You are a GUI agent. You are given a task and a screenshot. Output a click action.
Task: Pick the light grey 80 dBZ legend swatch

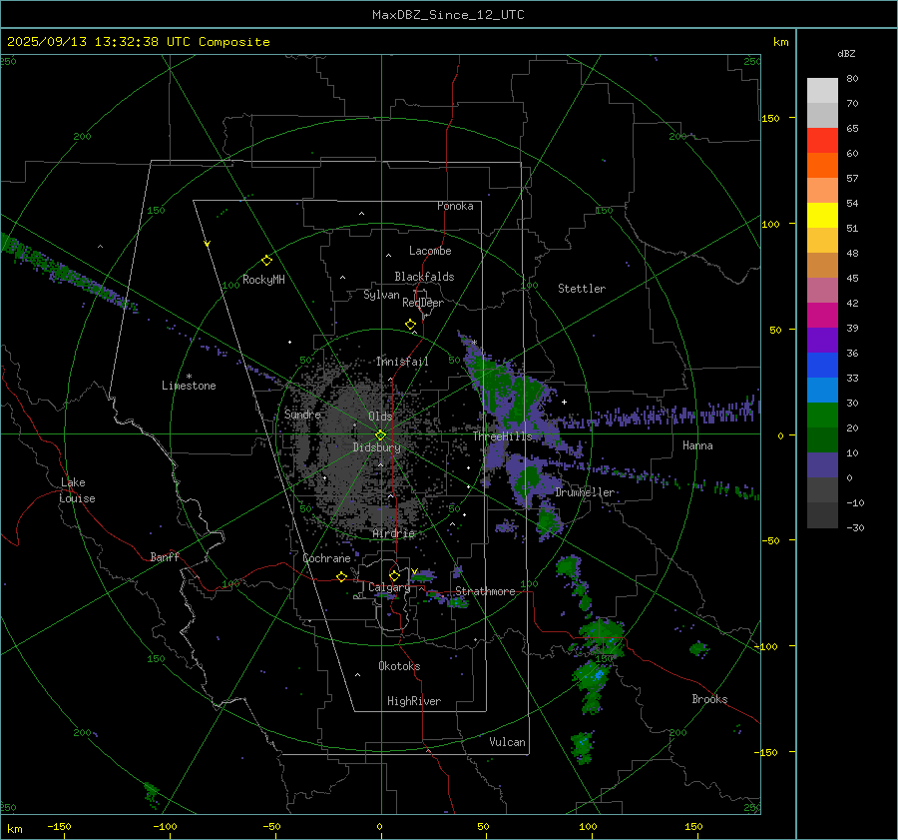point(822,90)
